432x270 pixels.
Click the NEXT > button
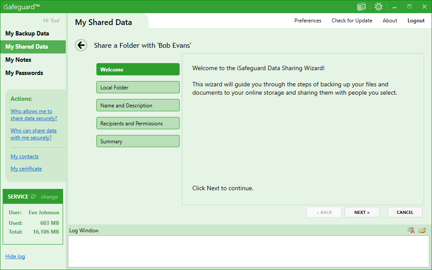pyautogui.click(x=362, y=212)
